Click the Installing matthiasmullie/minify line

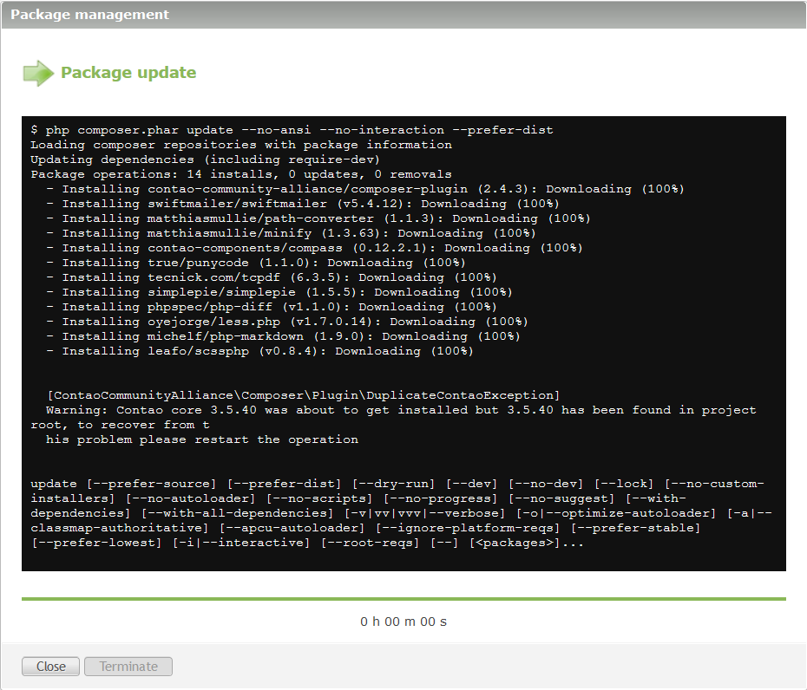(292, 233)
